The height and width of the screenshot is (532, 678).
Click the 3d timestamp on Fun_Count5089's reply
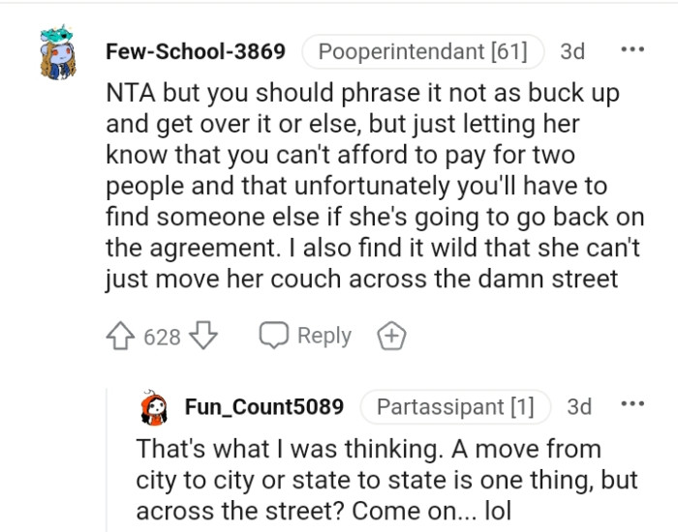(579, 407)
